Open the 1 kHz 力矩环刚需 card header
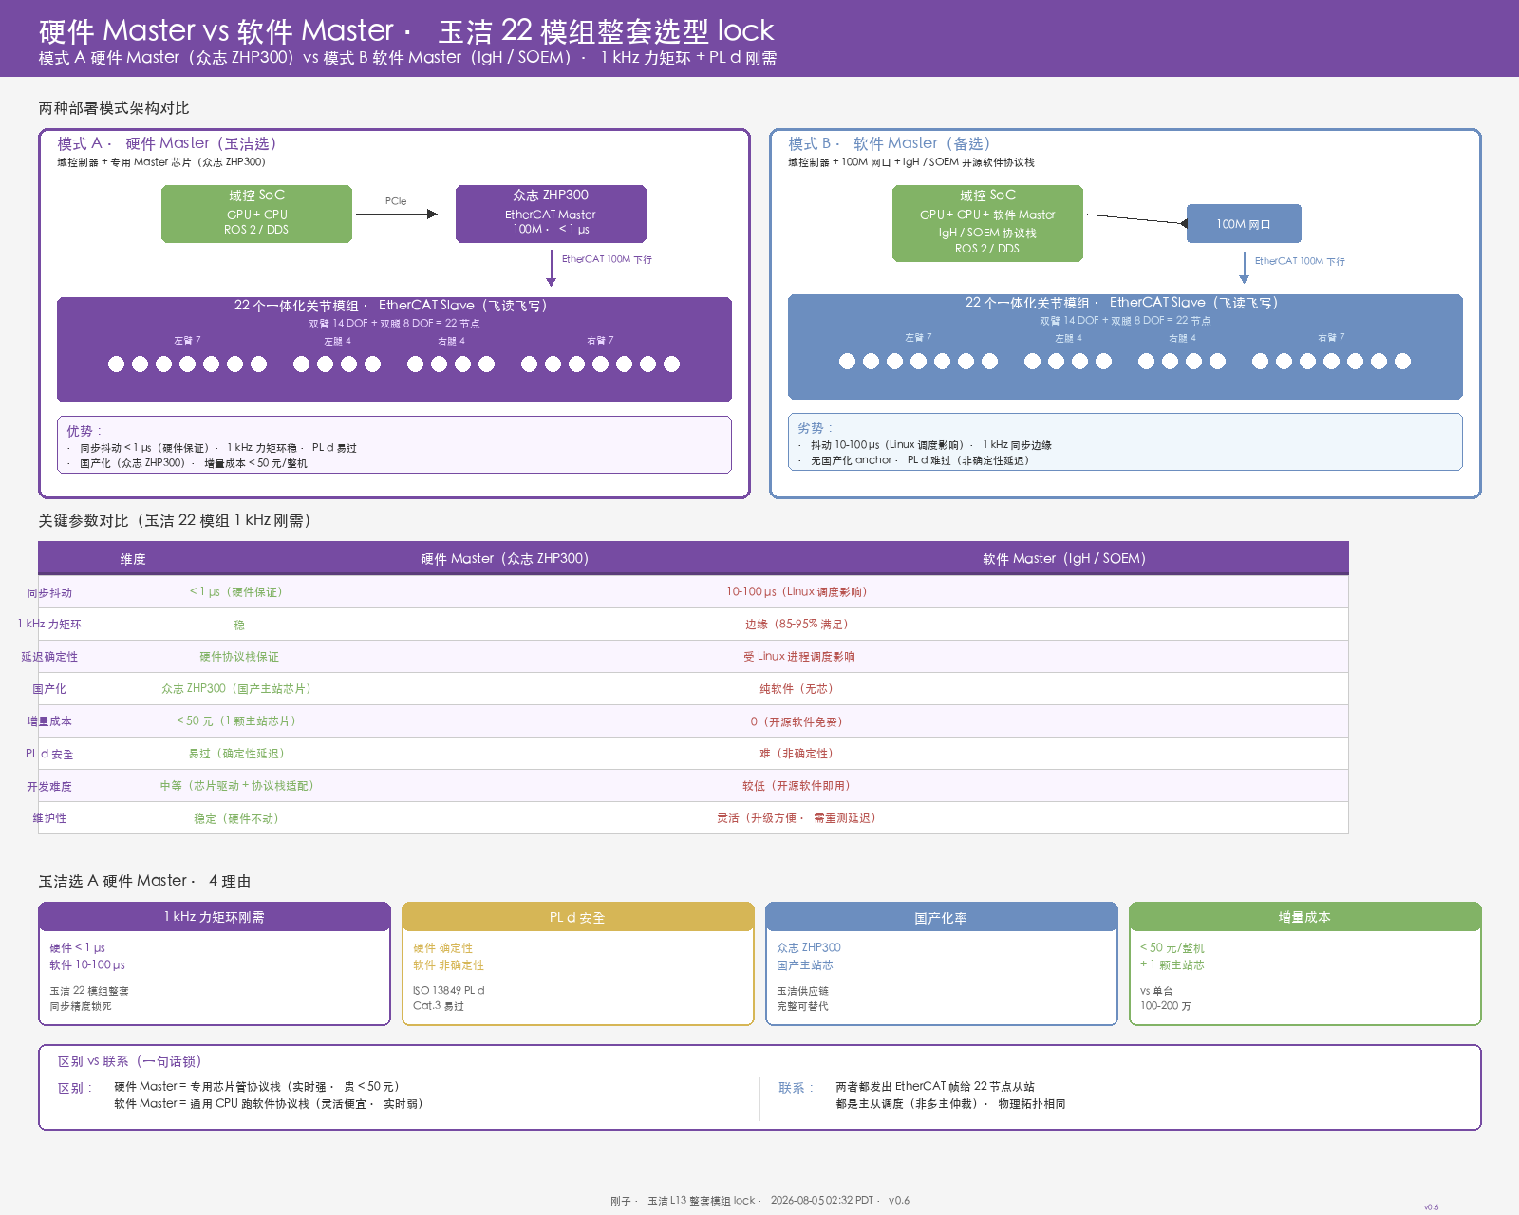 [215, 917]
